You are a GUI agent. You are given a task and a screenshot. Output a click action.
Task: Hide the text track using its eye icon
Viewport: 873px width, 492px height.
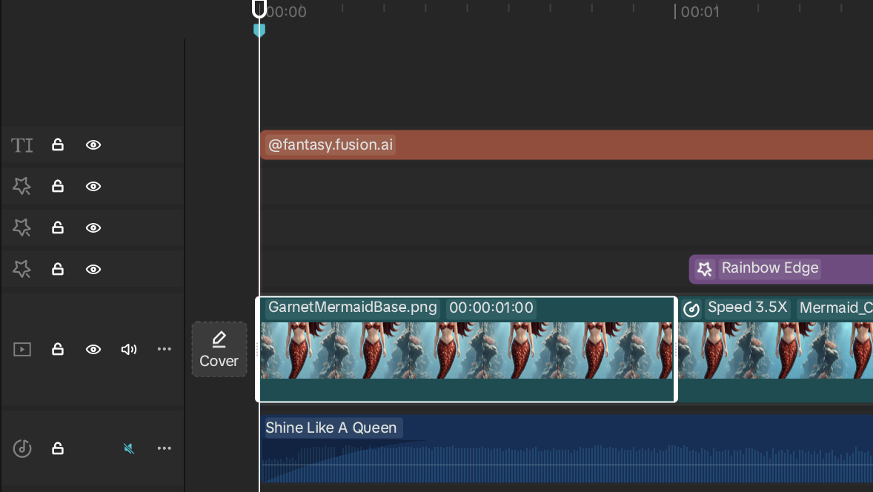(93, 144)
